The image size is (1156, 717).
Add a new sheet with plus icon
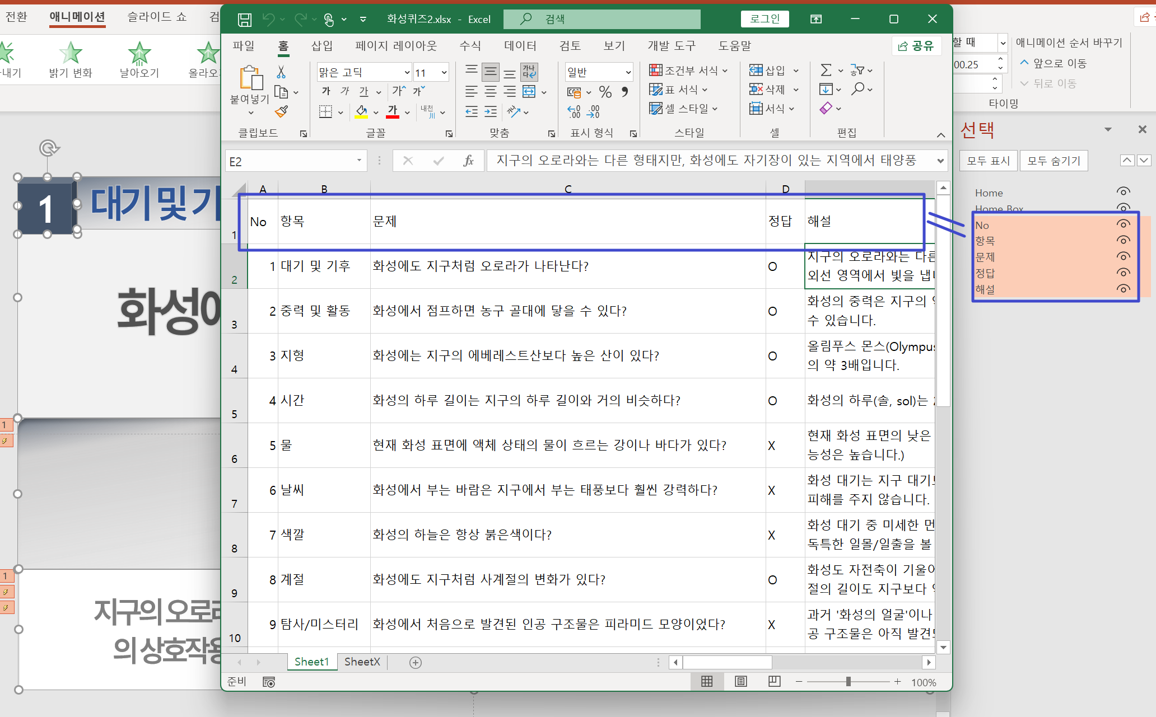click(415, 662)
